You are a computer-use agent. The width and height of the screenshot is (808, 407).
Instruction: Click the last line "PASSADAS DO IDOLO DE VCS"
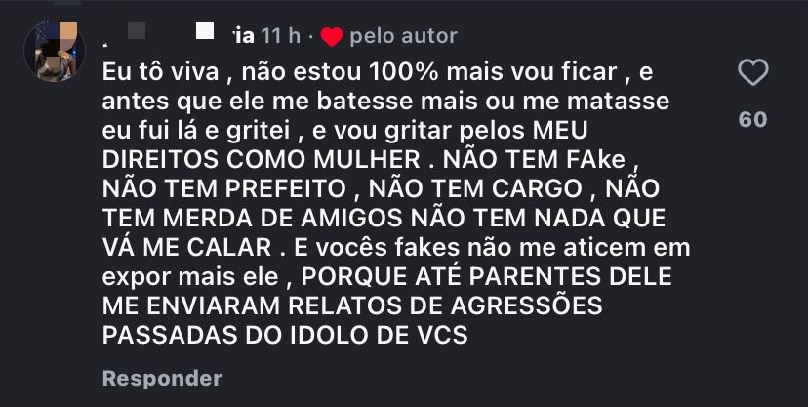pyautogui.click(x=285, y=334)
